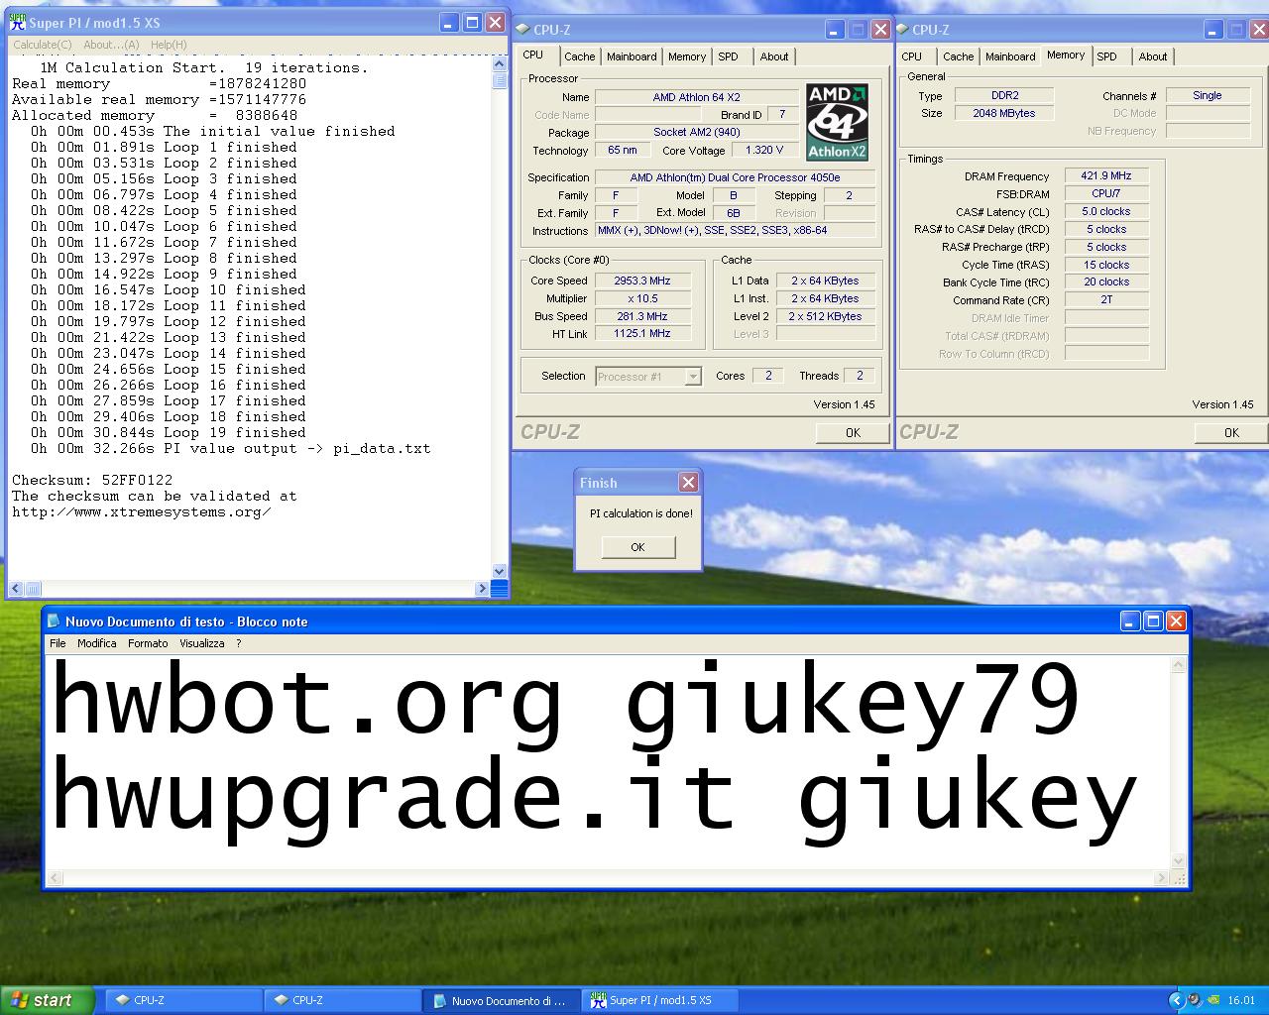The image size is (1269, 1015).
Task: Click Notepad vertical scrollbar down arrow
Action: point(1179,862)
